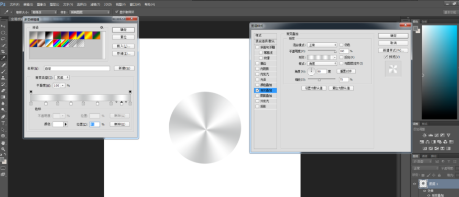Screen dimensions: 459x197
Task: Open 平滑度 value dropdown arrow
Action: coord(63,86)
